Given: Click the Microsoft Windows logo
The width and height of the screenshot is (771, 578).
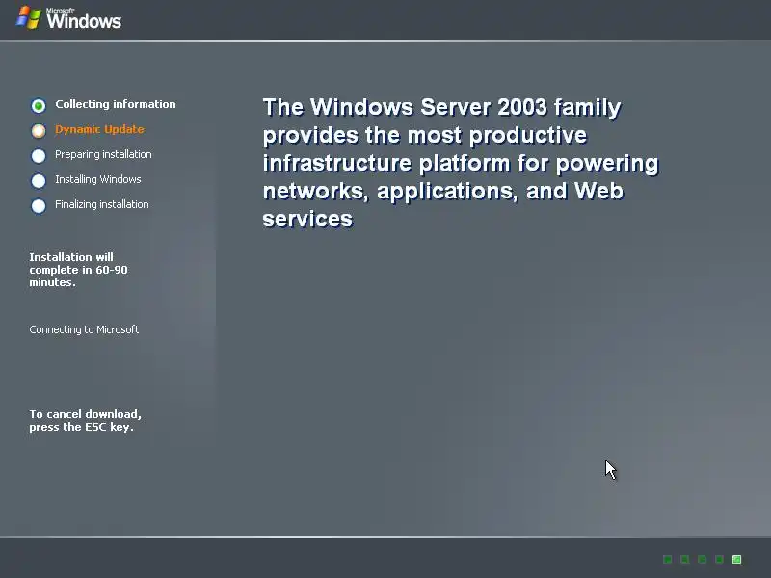Looking at the screenshot, I should [68, 18].
